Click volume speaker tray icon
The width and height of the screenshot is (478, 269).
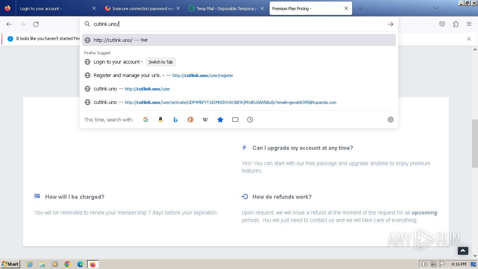pos(425,264)
